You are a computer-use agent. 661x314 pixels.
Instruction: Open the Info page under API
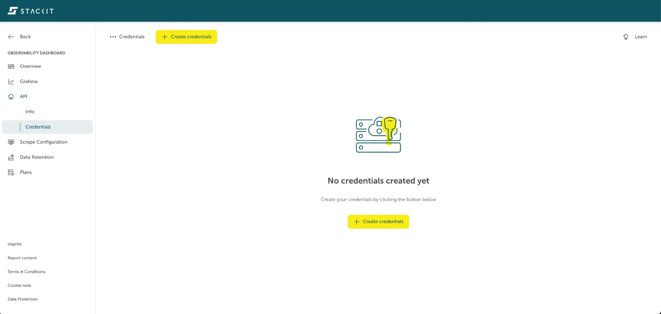pos(30,112)
